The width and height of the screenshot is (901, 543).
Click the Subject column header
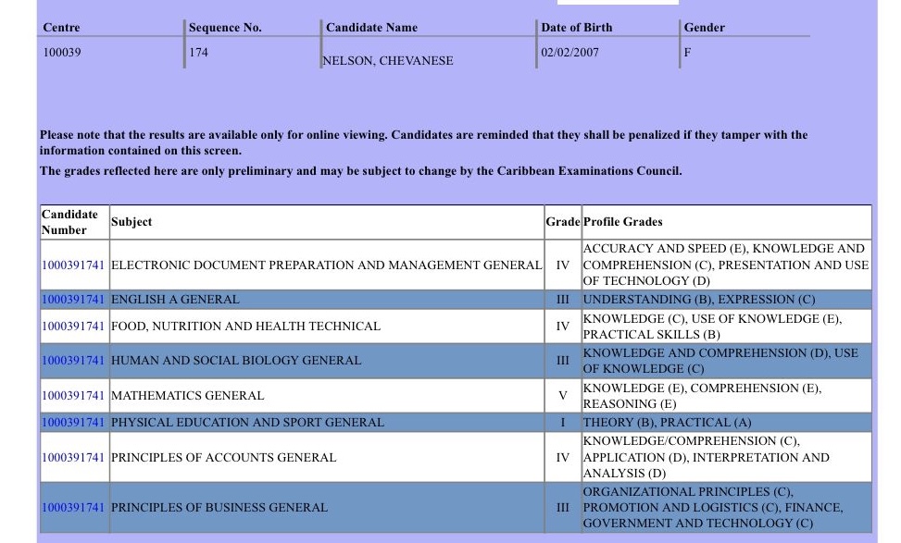point(131,222)
